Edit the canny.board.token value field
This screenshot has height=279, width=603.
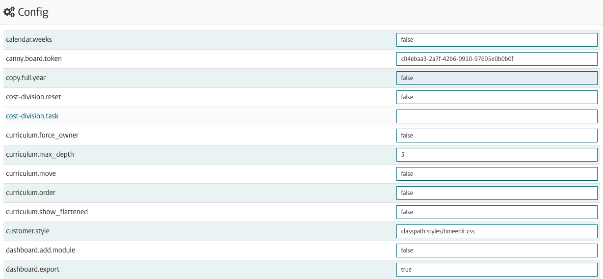(497, 59)
